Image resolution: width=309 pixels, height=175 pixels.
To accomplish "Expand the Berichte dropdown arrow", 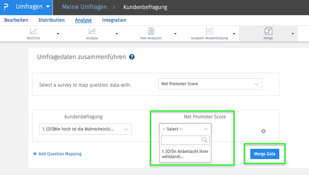I will [x=58, y=34].
